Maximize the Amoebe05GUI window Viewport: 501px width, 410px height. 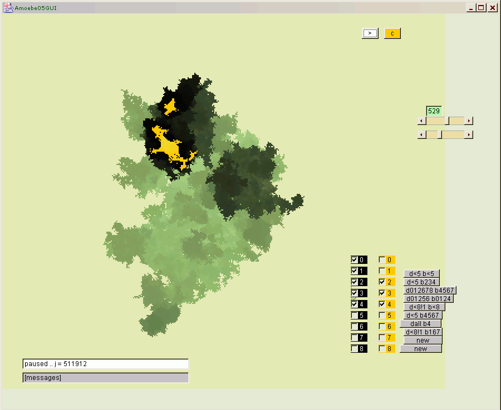[x=481, y=8]
